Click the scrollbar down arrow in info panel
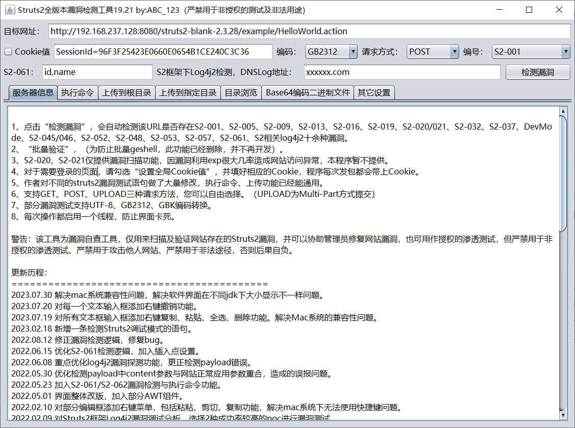This screenshot has width=575, height=428. 563,416
